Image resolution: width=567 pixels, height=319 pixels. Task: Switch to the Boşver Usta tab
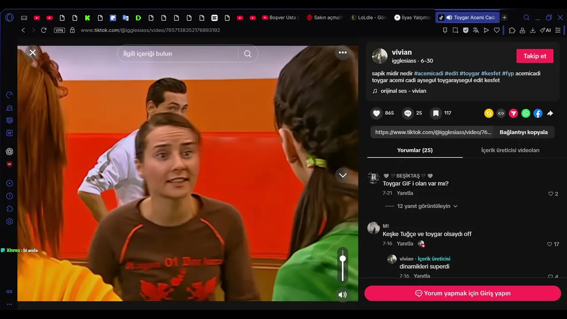point(280,18)
